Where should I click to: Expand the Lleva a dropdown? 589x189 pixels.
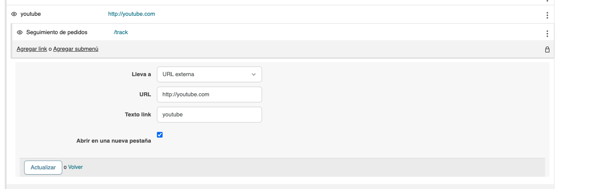[x=209, y=74]
